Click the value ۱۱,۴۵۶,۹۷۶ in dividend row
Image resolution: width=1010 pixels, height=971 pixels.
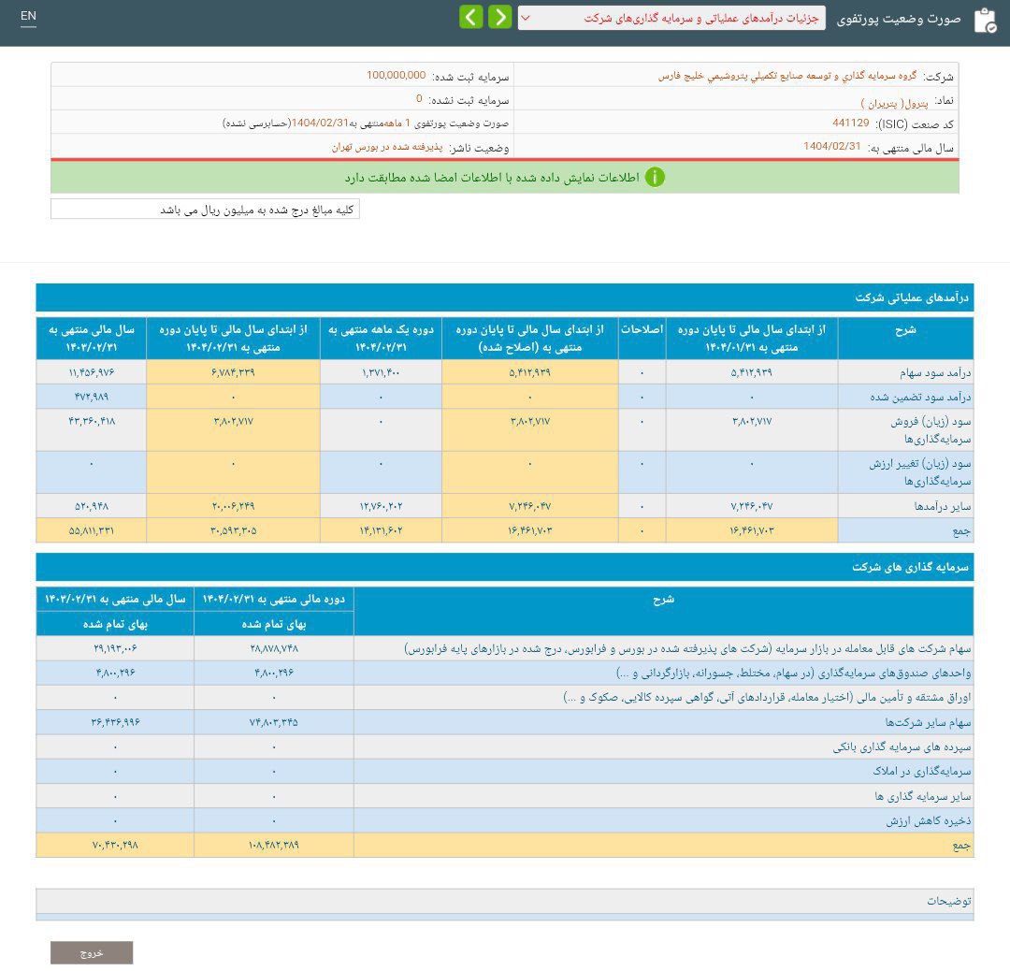tap(92, 372)
